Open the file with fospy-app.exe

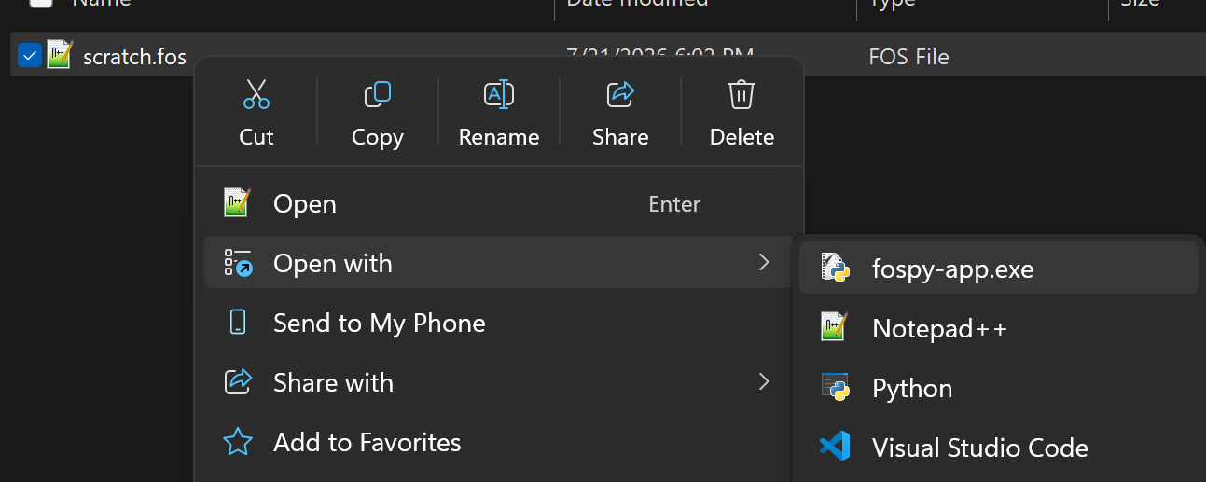tap(999, 269)
